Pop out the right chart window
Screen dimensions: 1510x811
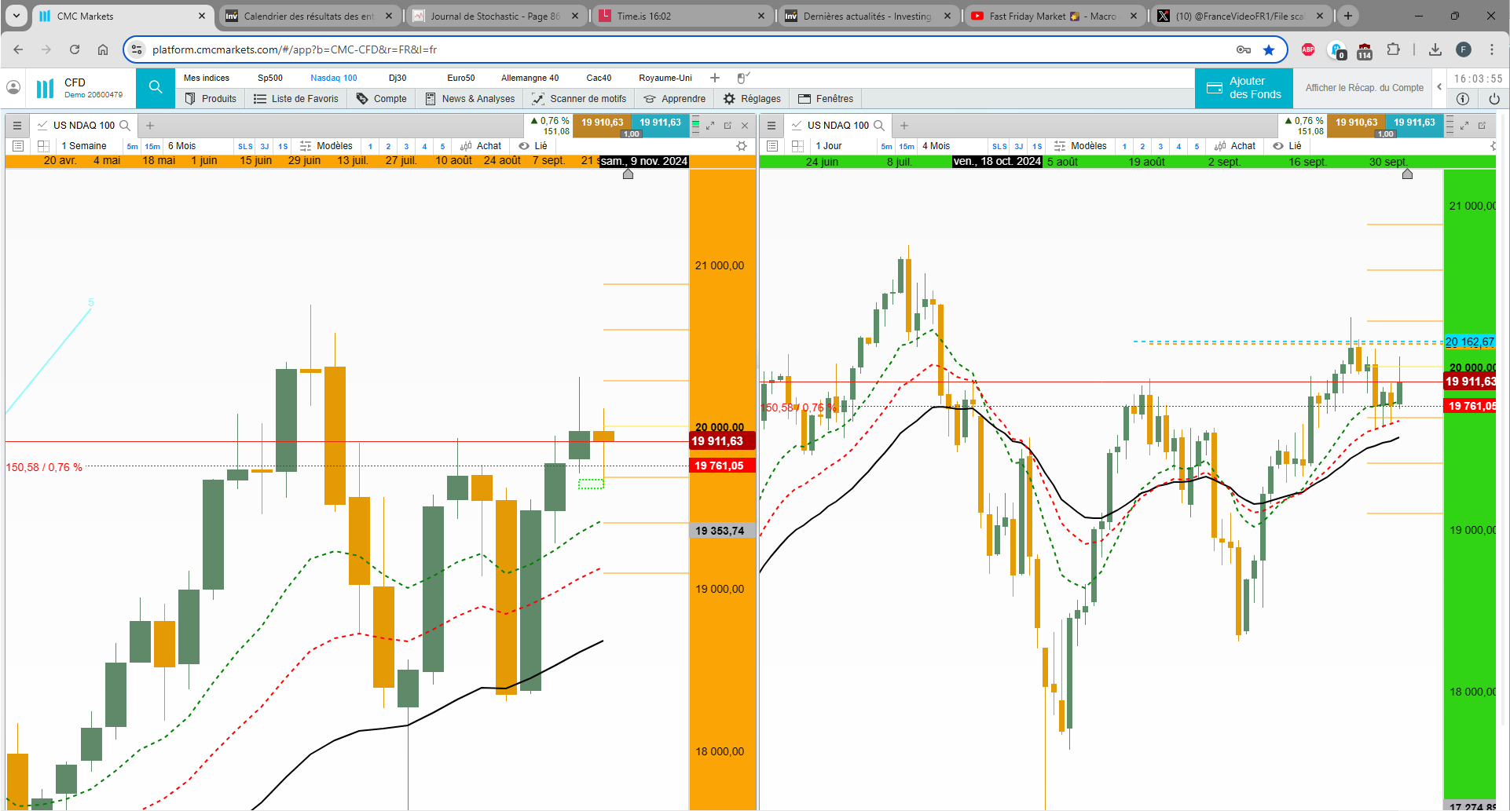(x=1482, y=126)
